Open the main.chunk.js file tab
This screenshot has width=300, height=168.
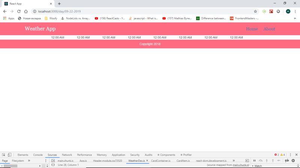[x=65, y=161]
